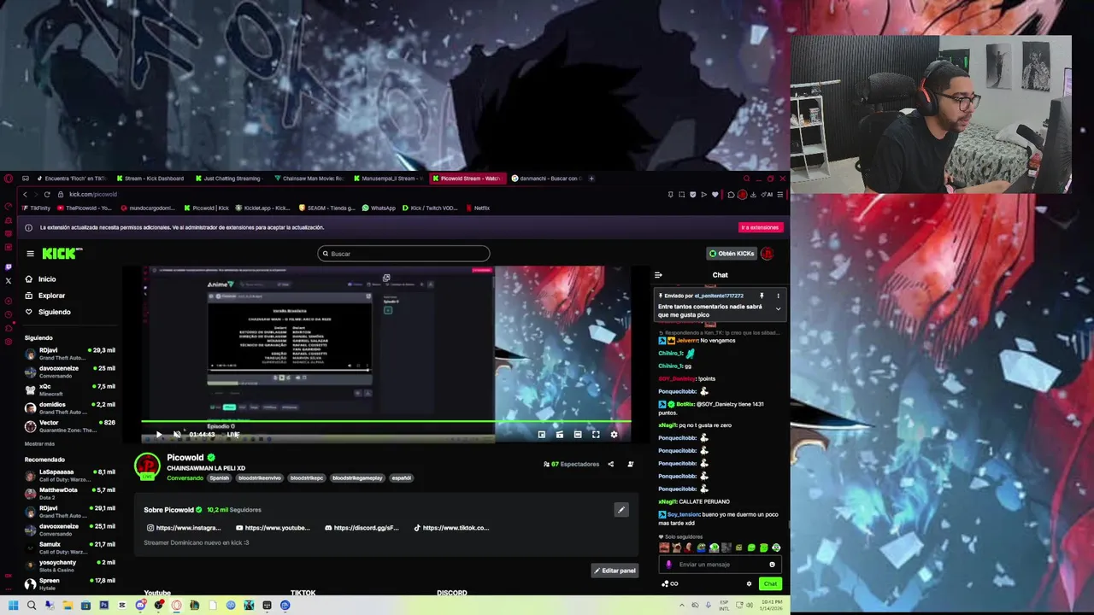
Task: Open LaSapaaaaa recommended channel
Action: pos(69,475)
